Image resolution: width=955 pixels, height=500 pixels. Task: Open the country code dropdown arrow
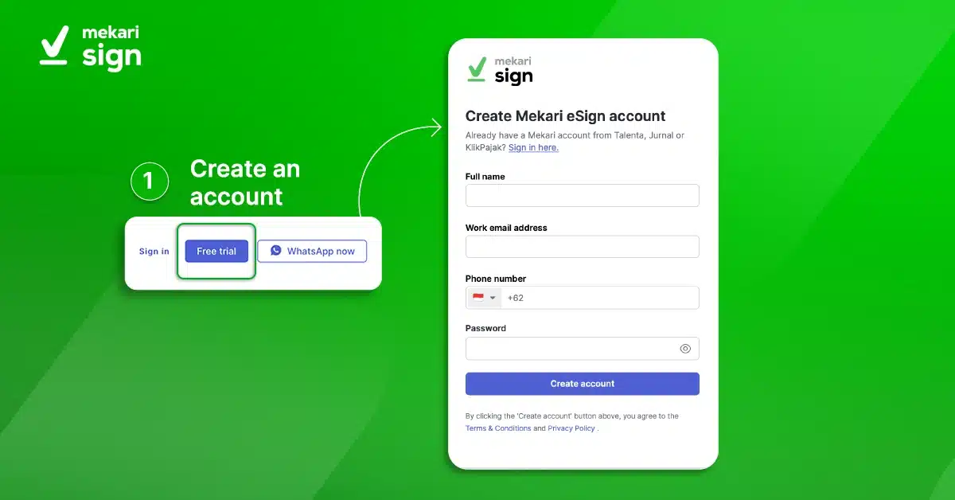(493, 299)
